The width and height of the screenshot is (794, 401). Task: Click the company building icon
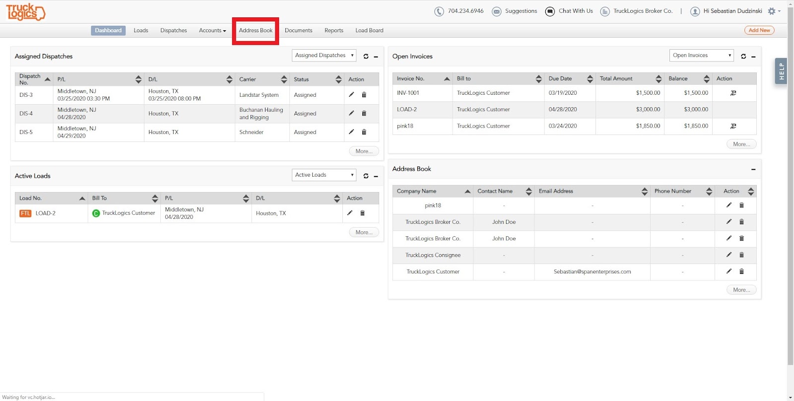[605, 11]
